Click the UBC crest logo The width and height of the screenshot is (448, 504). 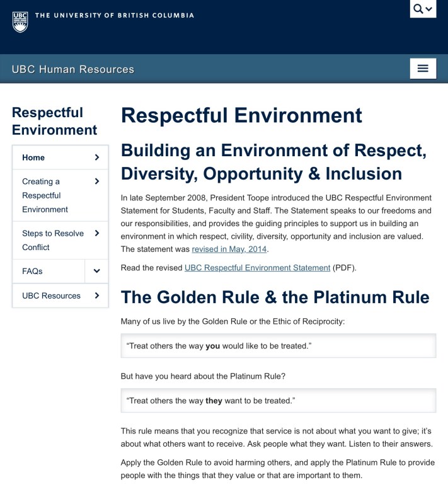pyautogui.click(x=20, y=21)
